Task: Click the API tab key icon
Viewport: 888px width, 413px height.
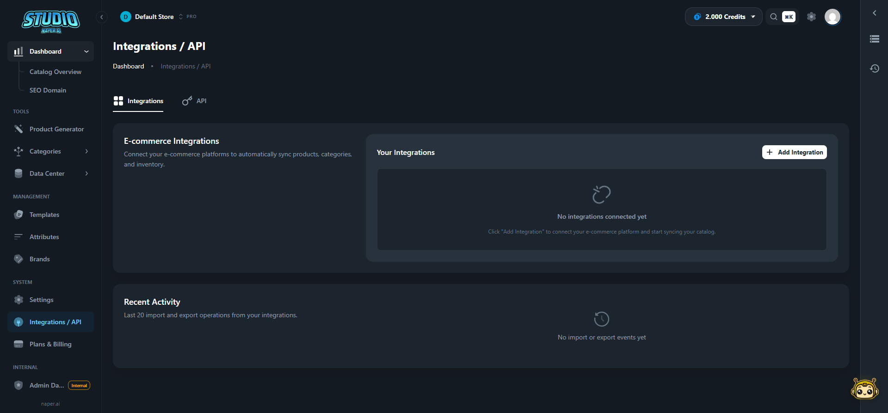Action: 187,101
